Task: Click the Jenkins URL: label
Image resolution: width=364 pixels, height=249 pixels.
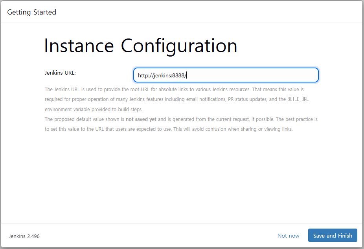Action: point(60,73)
